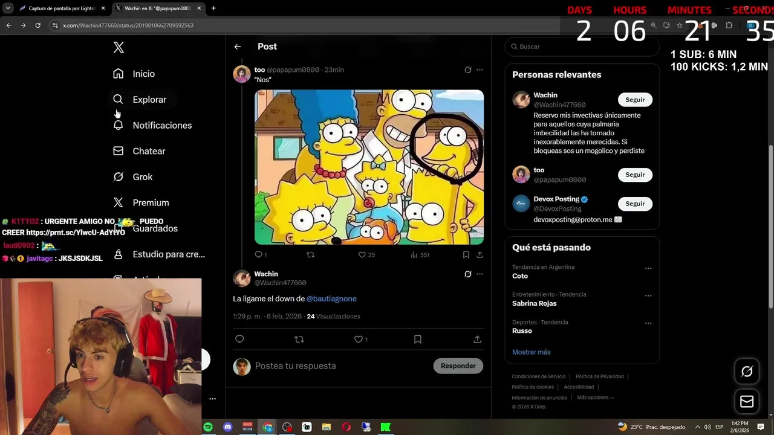Open the tab search dropdown
Screen dimensions: 774x435
click(8, 8)
